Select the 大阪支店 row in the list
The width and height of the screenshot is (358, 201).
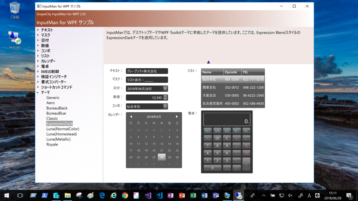point(233,96)
